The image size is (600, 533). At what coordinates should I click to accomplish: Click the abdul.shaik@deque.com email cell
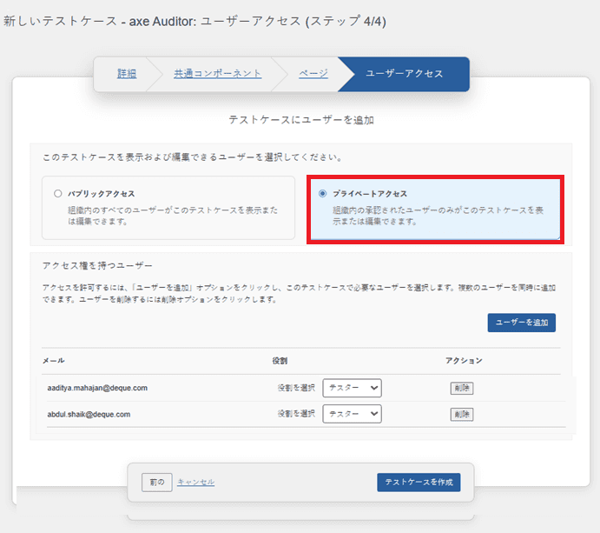tap(89, 415)
